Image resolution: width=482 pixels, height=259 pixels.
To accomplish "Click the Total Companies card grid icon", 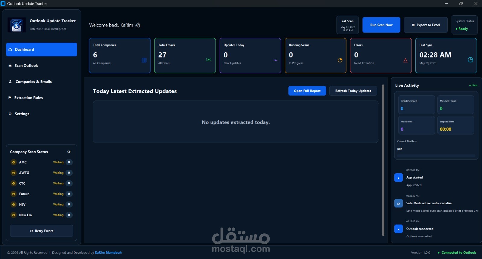I will pyautogui.click(x=144, y=60).
